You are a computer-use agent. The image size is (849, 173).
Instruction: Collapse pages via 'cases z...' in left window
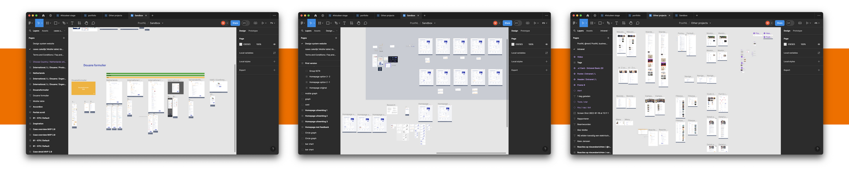59,31
